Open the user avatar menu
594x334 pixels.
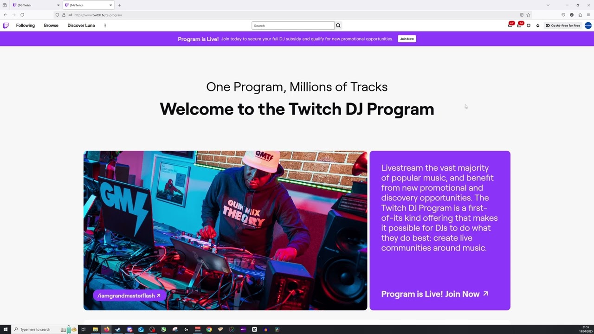[x=588, y=26]
